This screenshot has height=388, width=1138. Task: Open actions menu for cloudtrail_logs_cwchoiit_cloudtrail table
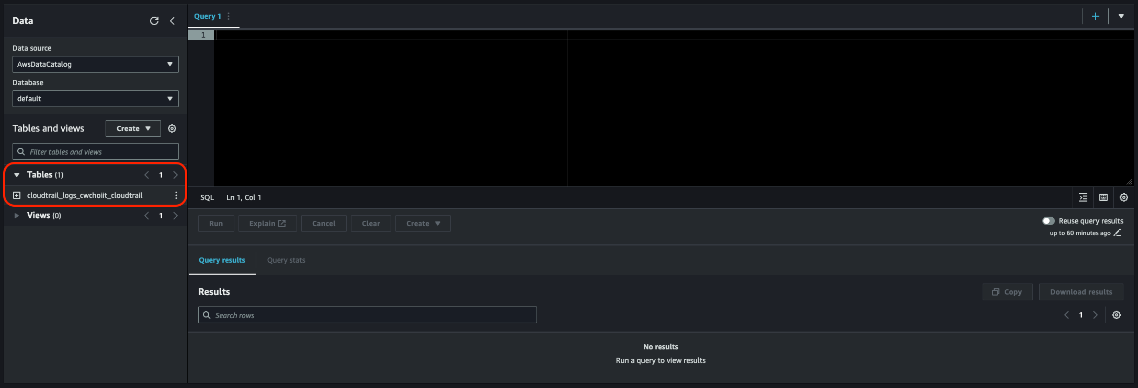tap(176, 195)
